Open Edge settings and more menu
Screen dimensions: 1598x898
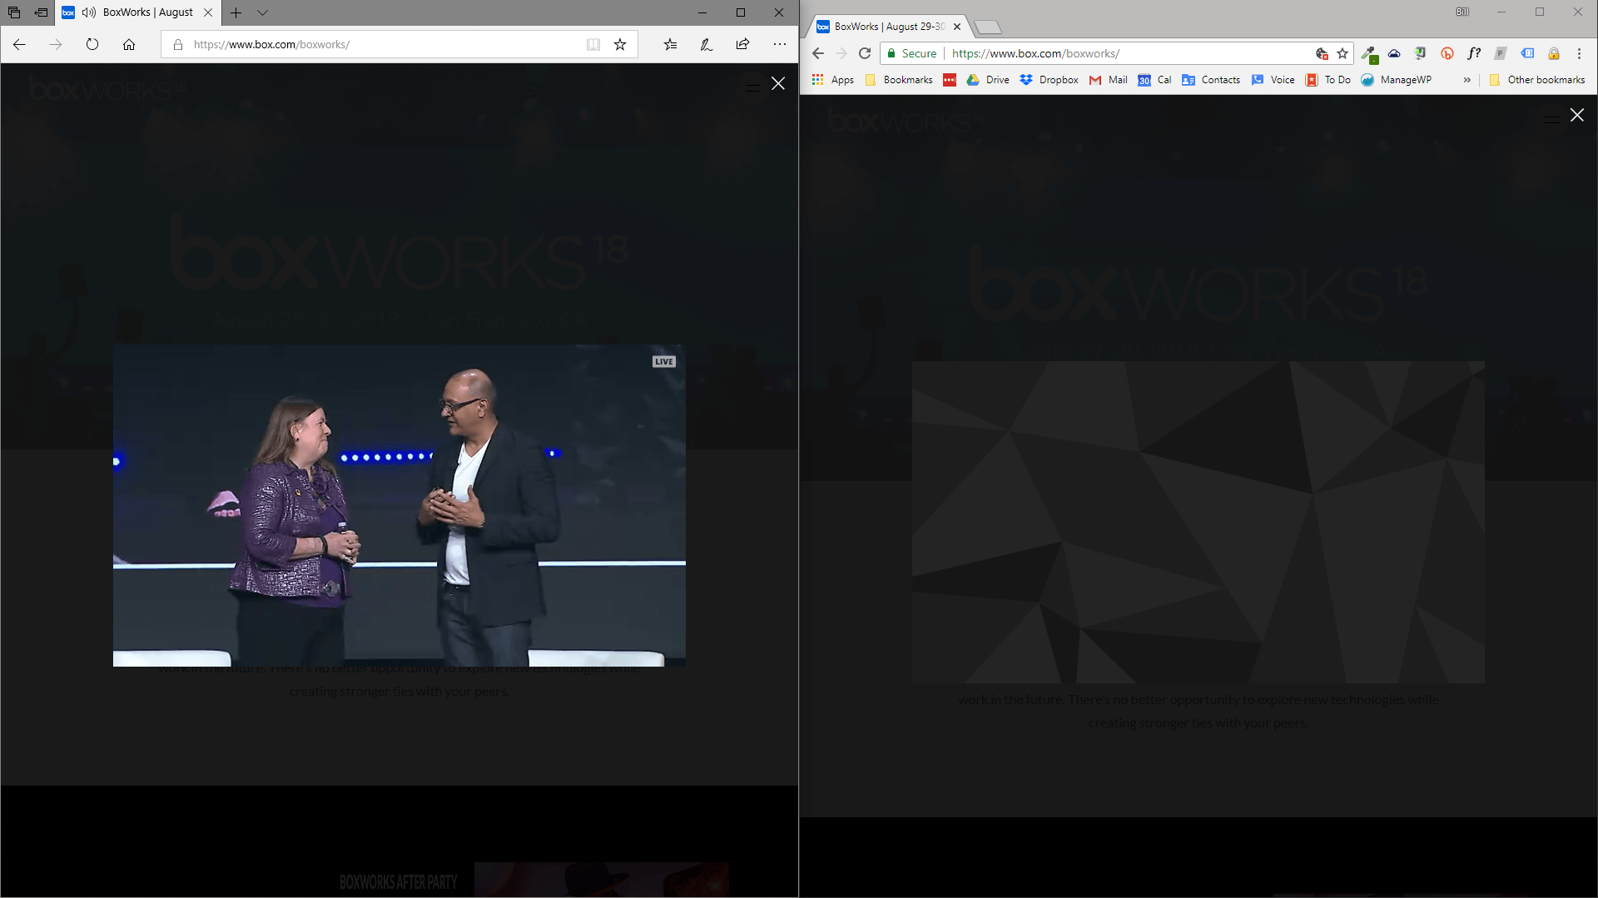(779, 44)
